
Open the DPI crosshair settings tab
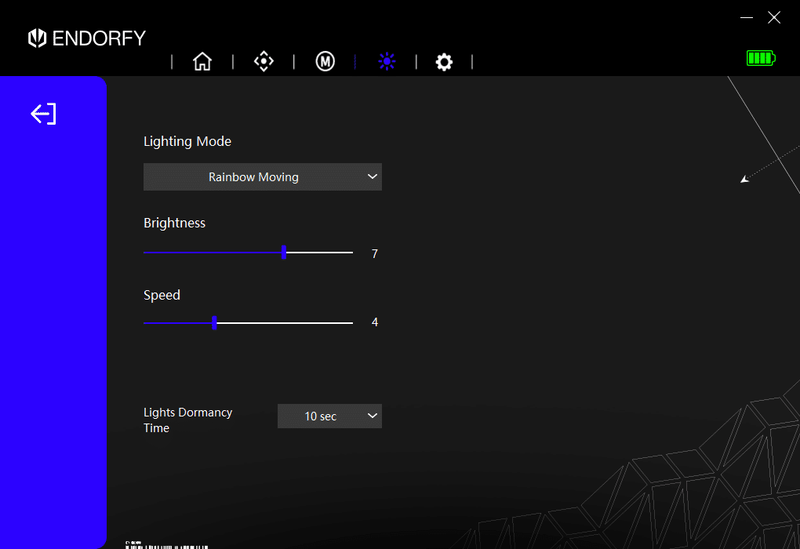coord(264,61)
